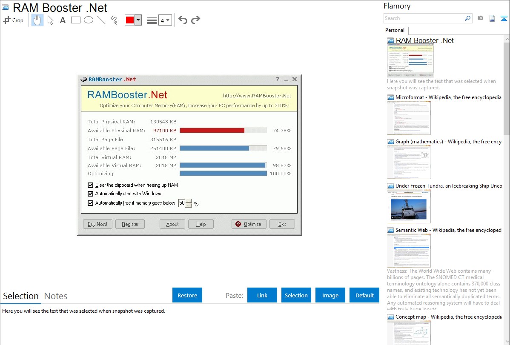Choose the straight line tool
510x345 pixels.
coord(101,20)
